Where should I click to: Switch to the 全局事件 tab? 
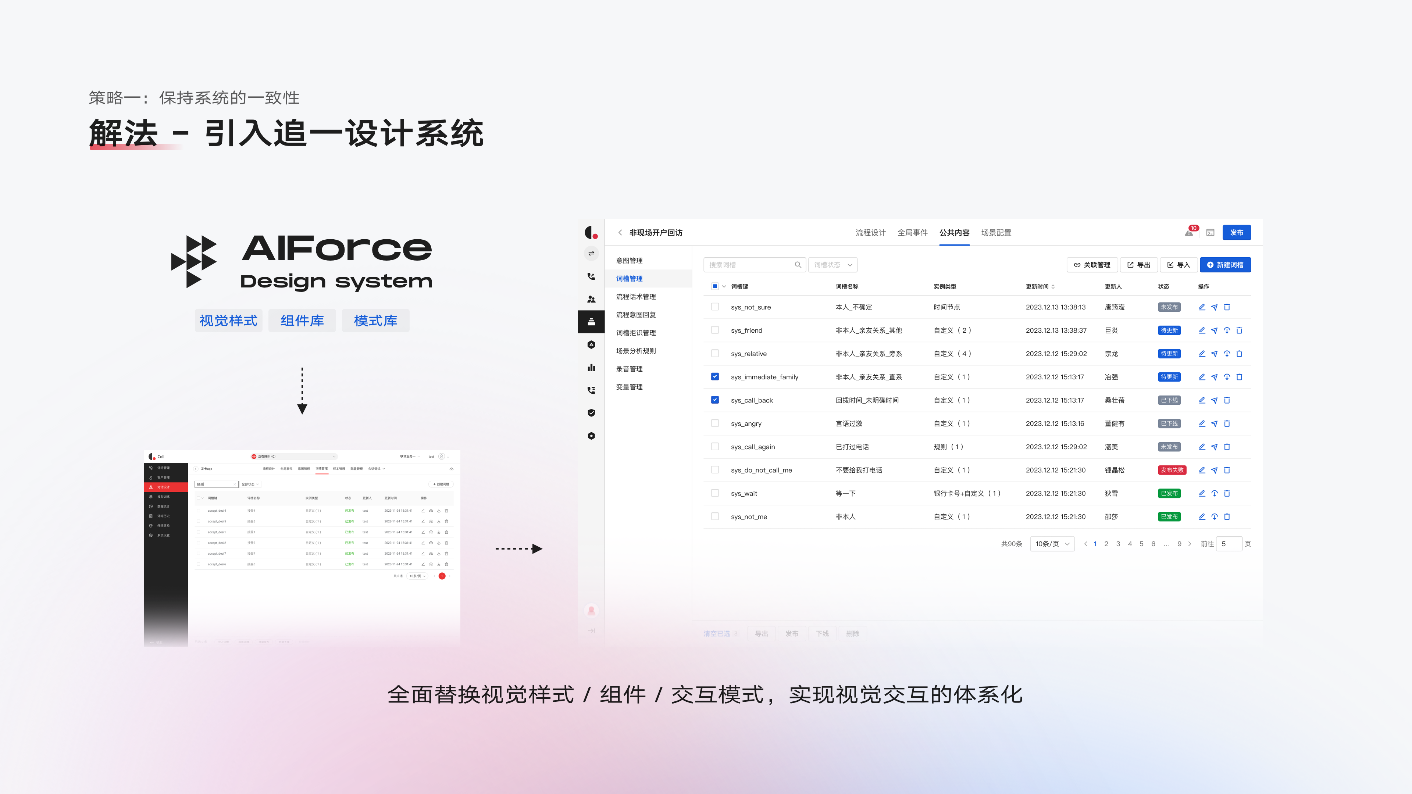pos(912,232)
